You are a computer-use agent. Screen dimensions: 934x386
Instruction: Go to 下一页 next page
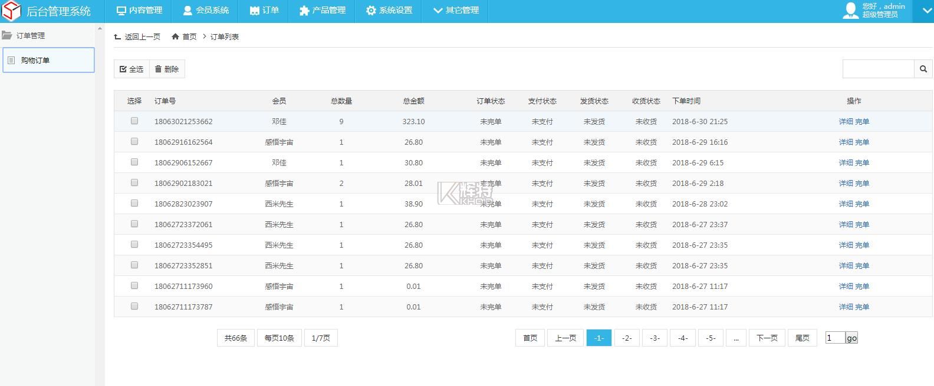767,338
